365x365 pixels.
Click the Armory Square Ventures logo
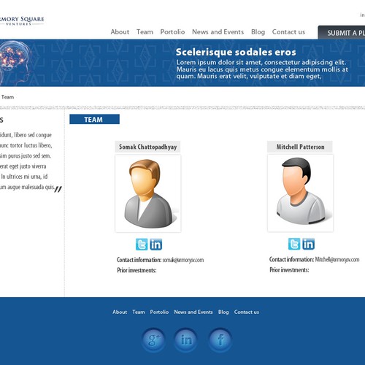click(x=22, y=20)
